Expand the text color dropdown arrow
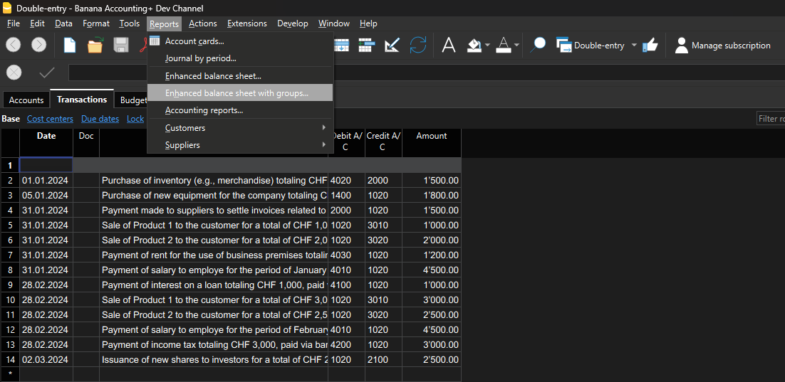This screenshot has width=785, height=382. click(x=516, y=46)
